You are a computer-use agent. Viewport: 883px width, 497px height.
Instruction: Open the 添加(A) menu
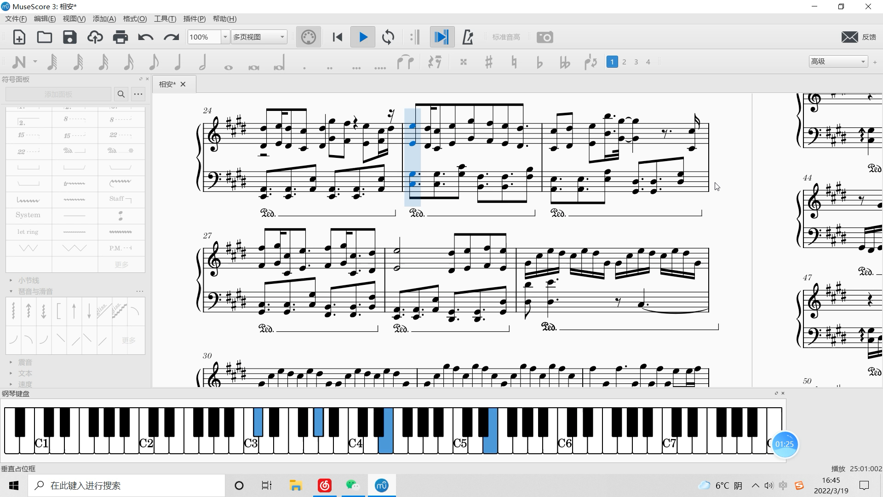pyautogui.click(x=104, y=19)
